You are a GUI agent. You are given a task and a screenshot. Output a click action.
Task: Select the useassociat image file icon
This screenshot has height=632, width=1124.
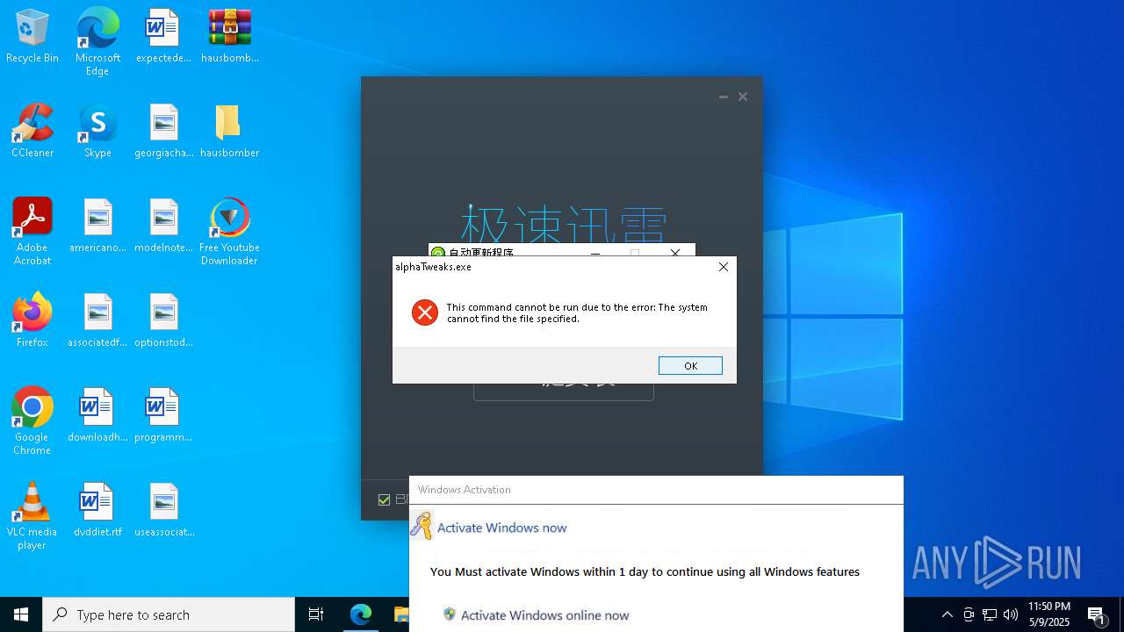click(x=163, y=511)
